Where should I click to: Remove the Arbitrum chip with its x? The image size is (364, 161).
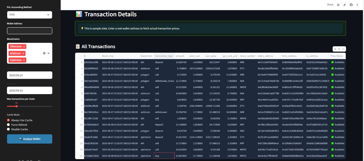(23, 53)
